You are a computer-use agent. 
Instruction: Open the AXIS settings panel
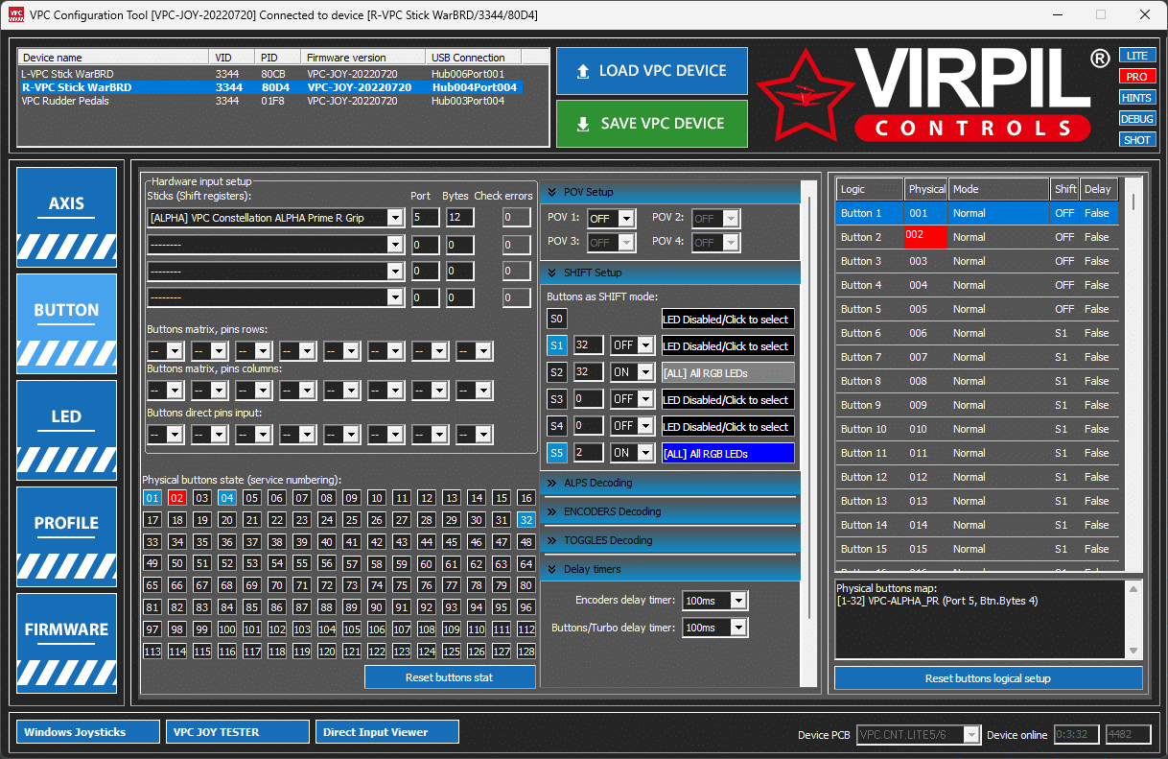click(66, 217)
